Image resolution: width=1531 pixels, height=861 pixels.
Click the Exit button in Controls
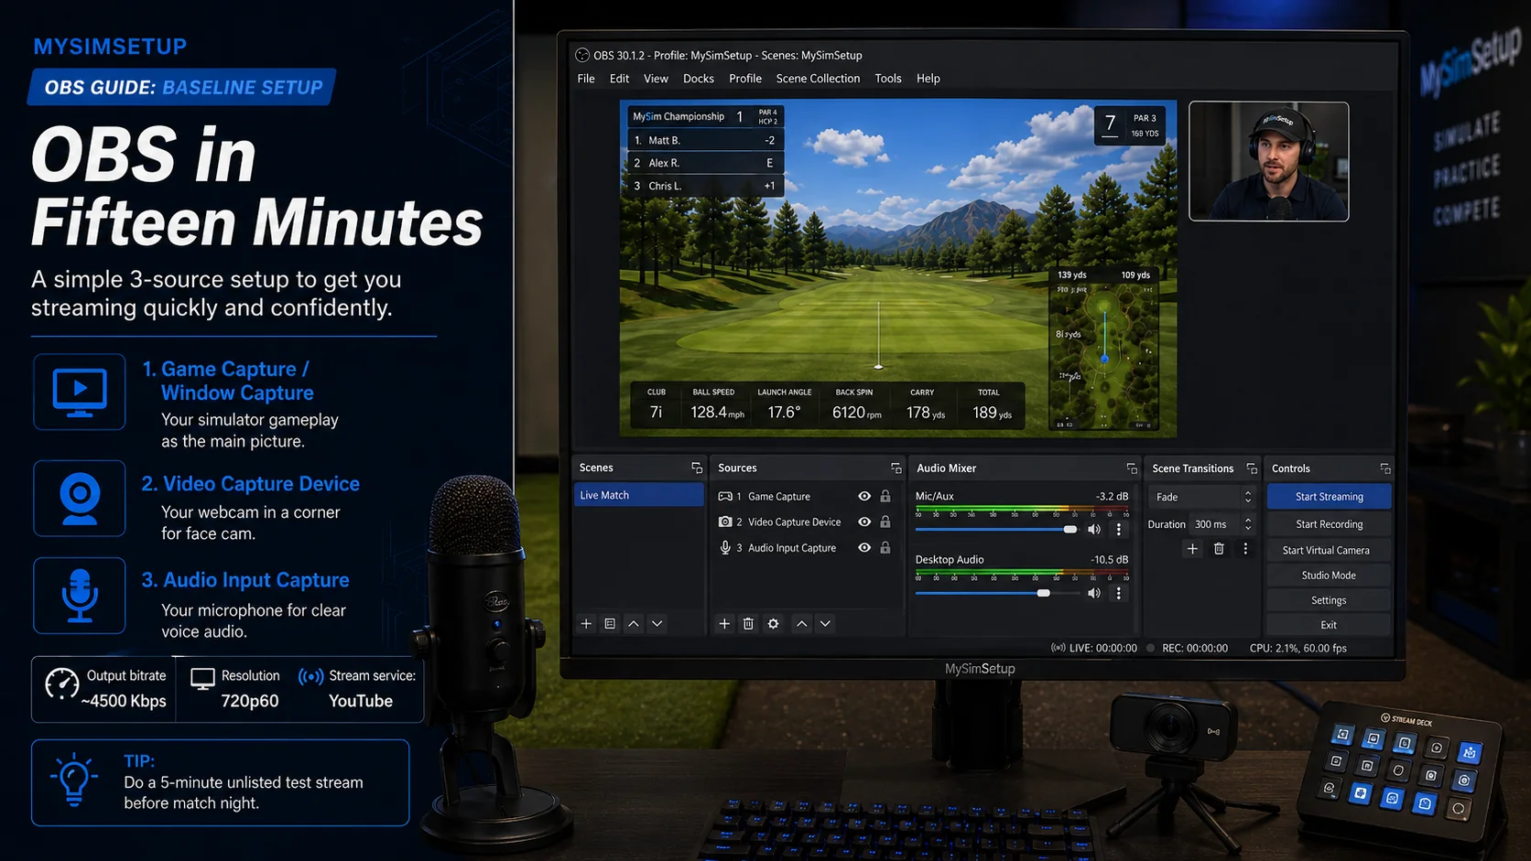point(1329,625)
